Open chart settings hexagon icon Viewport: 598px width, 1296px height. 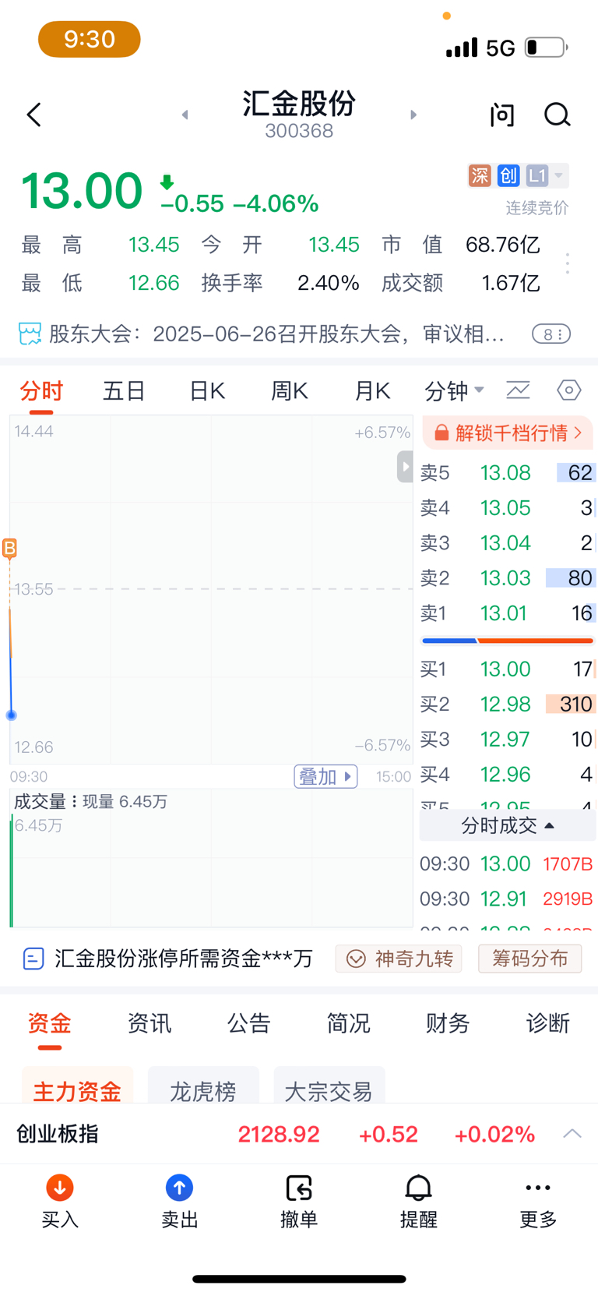569,390
